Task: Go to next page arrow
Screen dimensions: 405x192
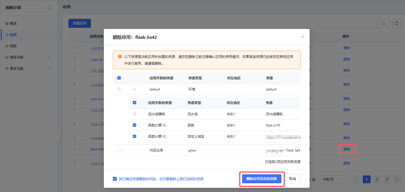Action: click(397, 179)
